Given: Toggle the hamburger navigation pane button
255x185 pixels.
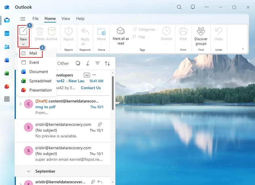Looking at the screenshot, I should (x=23, y=19).
